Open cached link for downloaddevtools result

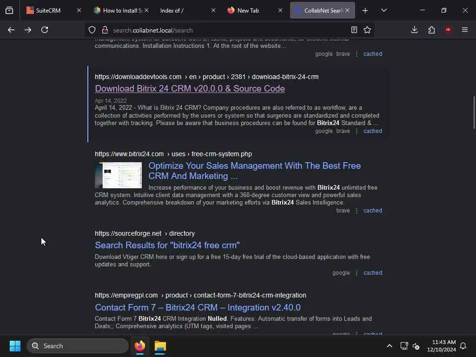(x=373, y=131)
